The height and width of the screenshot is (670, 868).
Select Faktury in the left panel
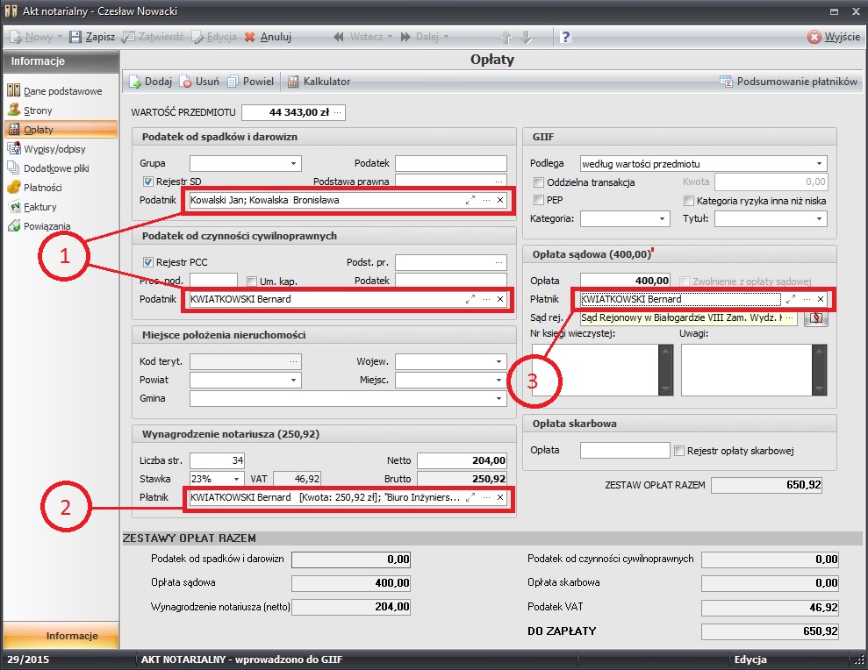click(38, 207)
